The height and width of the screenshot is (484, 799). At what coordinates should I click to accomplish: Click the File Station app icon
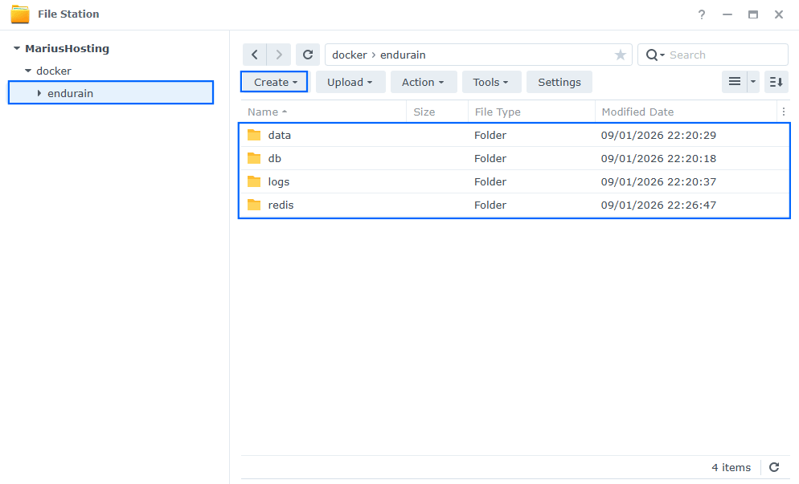pyautogui.click(x=20, y=14)
